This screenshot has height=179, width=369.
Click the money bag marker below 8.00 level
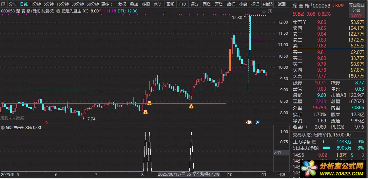(x=146, y=112)
